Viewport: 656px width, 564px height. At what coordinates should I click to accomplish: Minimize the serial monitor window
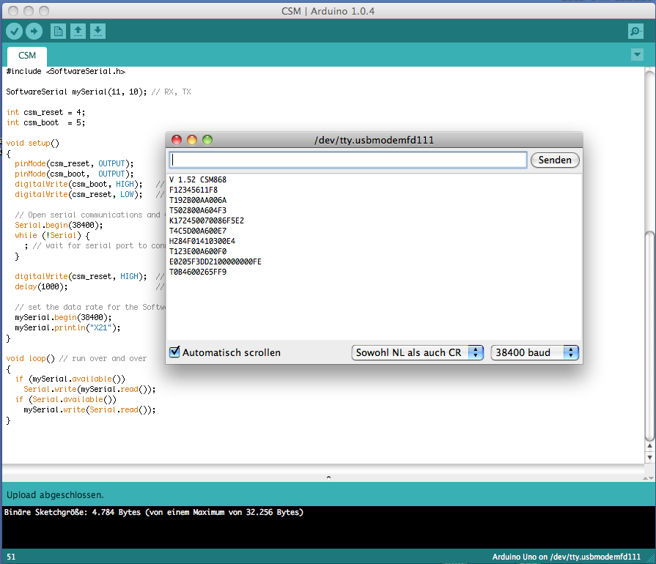click(192, 140)
